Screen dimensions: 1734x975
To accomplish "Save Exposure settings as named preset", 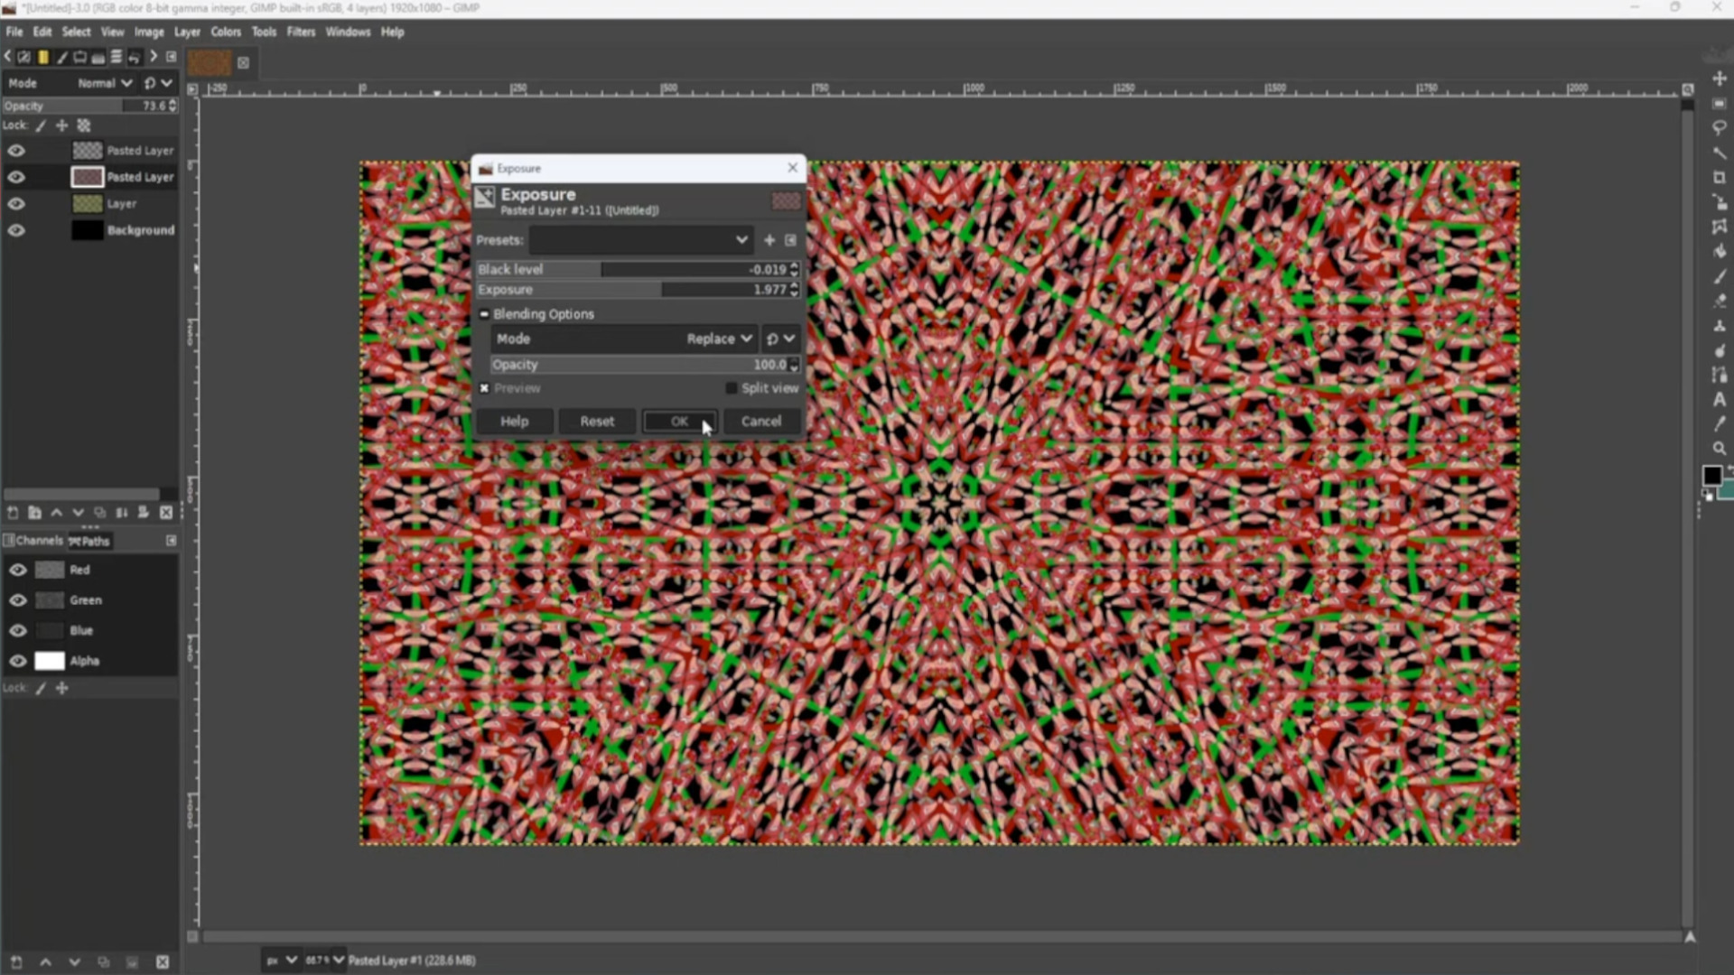I will (x=769, y=240).
